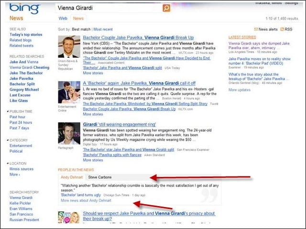Filter results to Past 24 hours

tap(21, 123)
